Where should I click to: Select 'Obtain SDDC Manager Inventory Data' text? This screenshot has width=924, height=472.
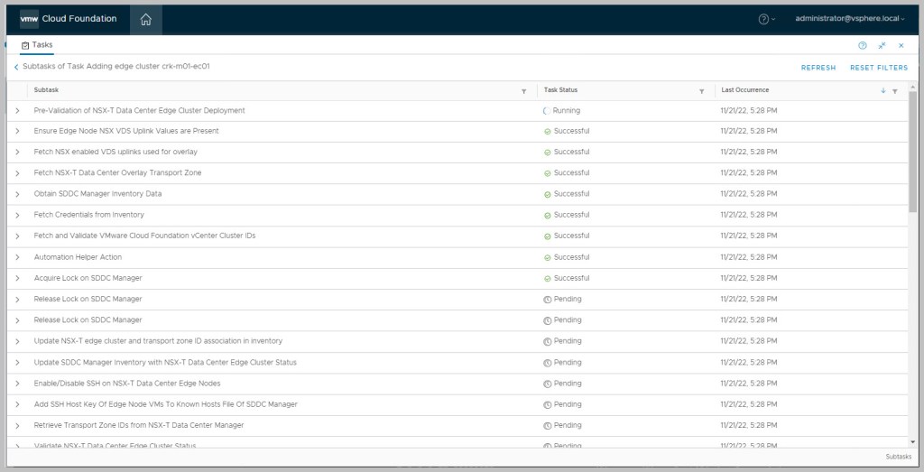point(97,193)
